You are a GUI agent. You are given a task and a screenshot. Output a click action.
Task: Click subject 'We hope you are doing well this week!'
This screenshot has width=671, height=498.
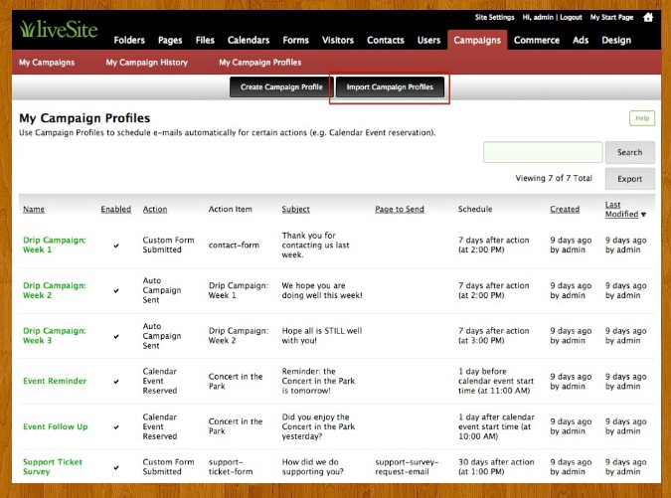coord(322,290)
